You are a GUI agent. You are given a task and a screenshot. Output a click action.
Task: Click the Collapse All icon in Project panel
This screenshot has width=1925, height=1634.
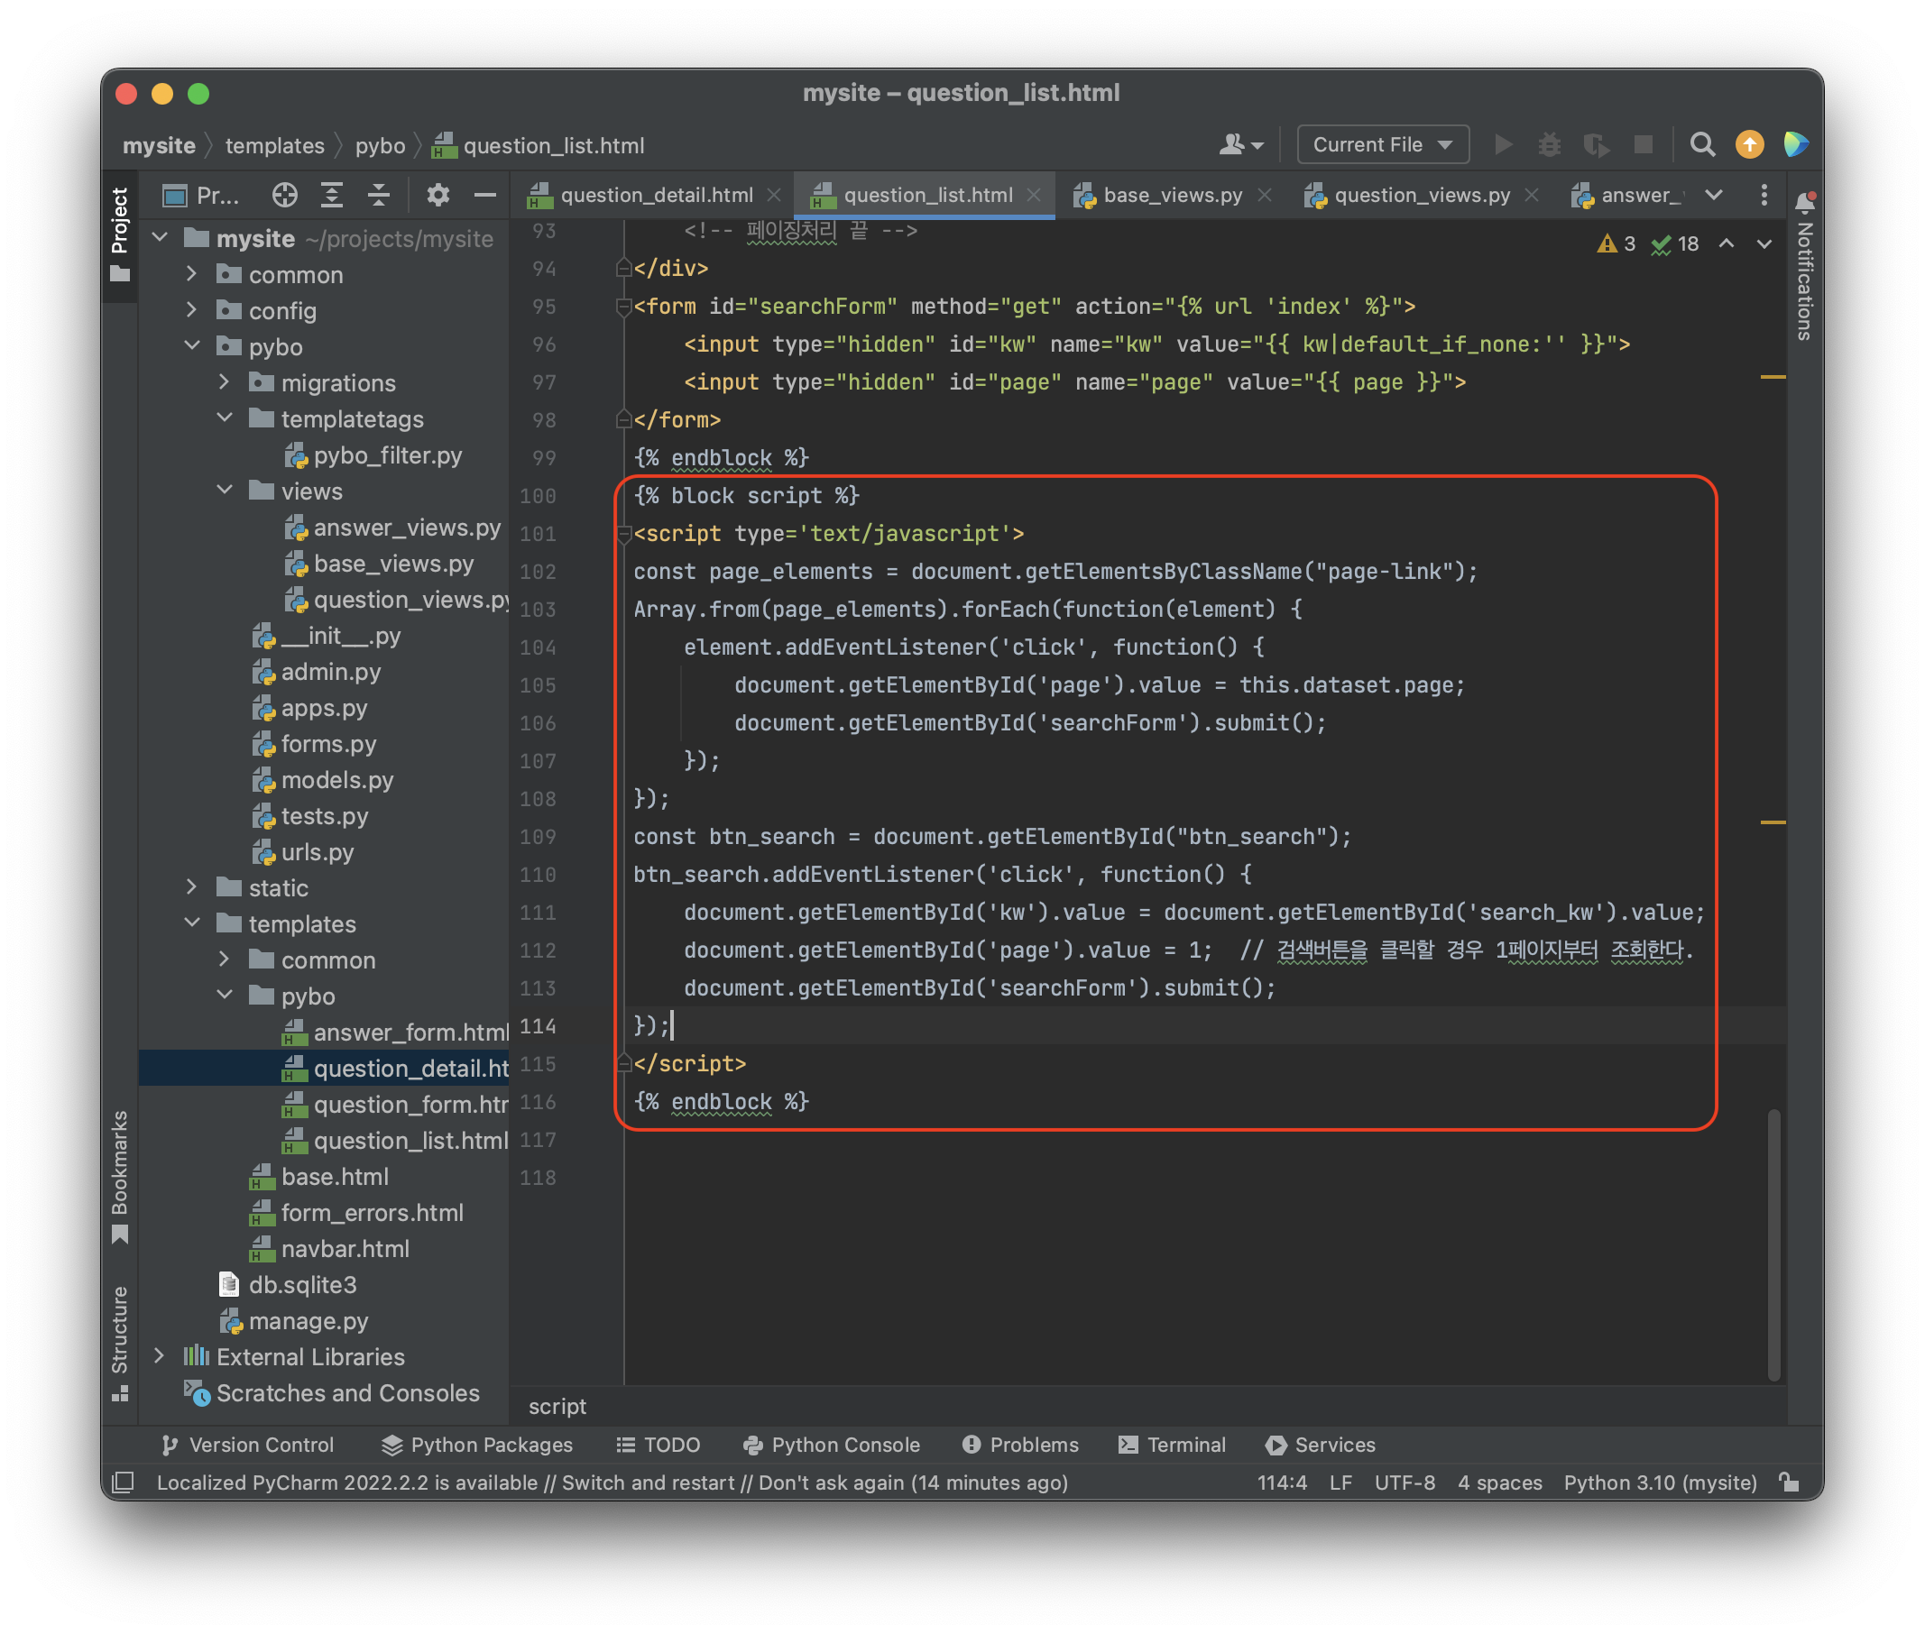(x=378, y=195)
